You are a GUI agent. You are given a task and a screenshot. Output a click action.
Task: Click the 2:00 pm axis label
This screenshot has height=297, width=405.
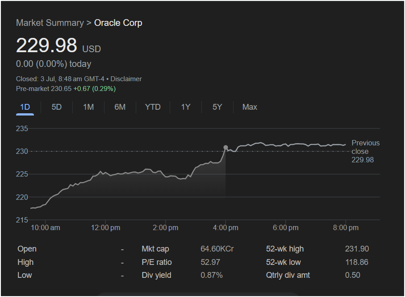click(x=165, y=227)
